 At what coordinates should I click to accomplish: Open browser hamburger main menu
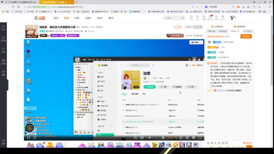270,7
